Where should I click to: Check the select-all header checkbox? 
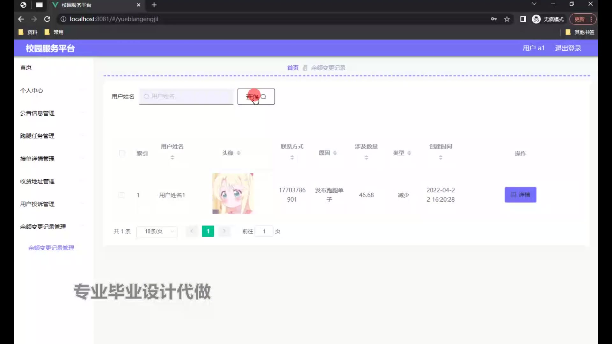pos(122,154)
